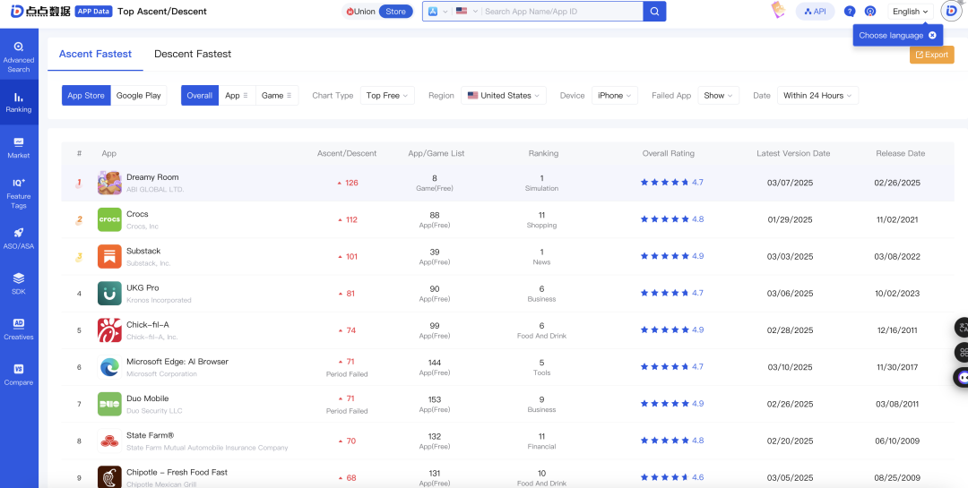
Task: Open the Failed App Show dropdown
Action: click(719, 96)
